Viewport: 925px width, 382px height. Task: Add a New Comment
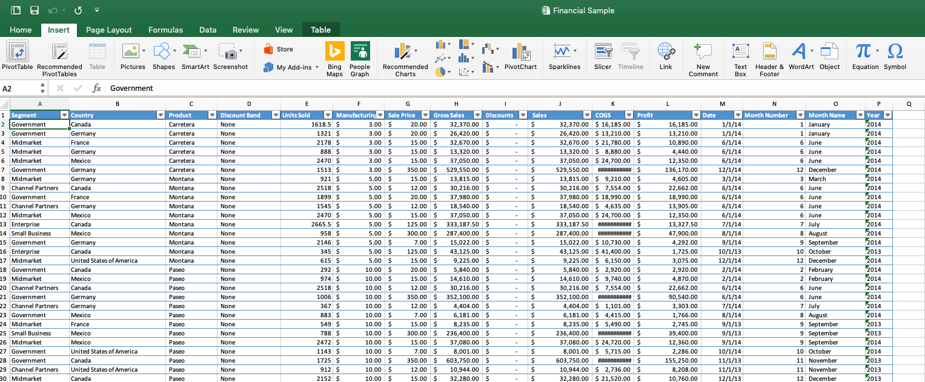(x=703, y=58)
